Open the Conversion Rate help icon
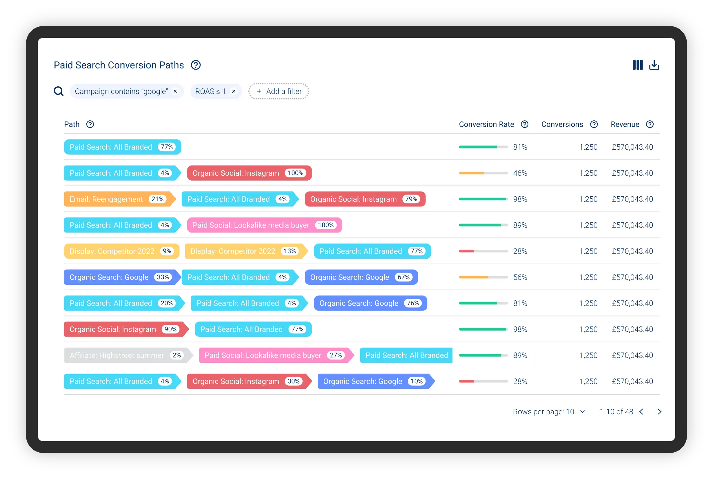Image resolution: width=713 pixels, height=479 pixels. pos(525,124)
